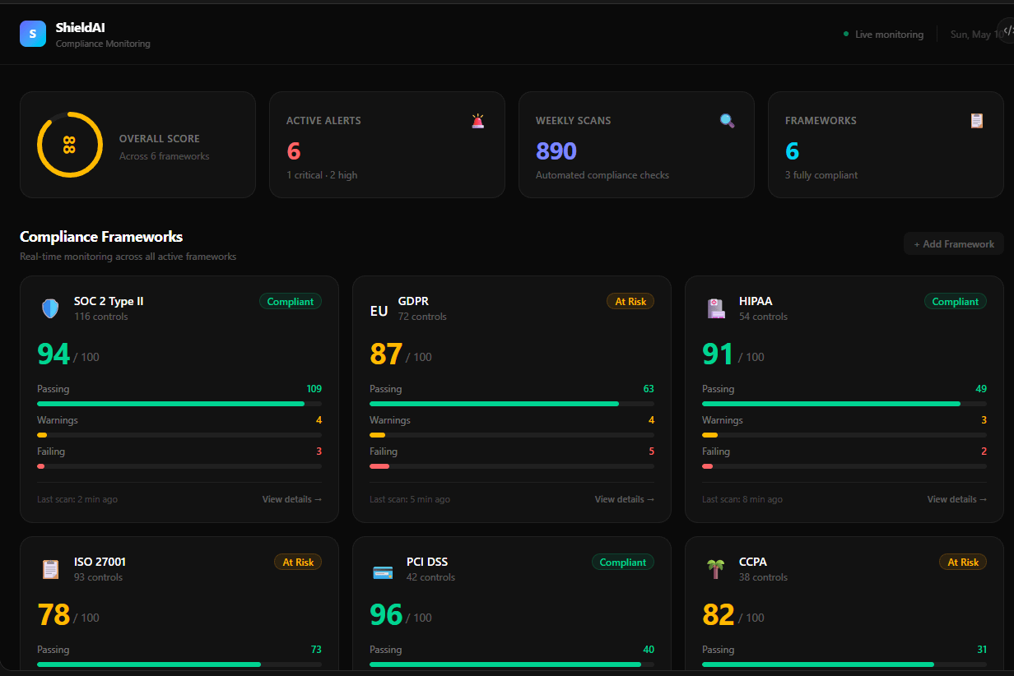Image resolution: width=1014 pixels, height=676 pixels.
Task: Click 'Last scan: 8 min ago' text
Action: pyautogui.click(x=742, y=499)
